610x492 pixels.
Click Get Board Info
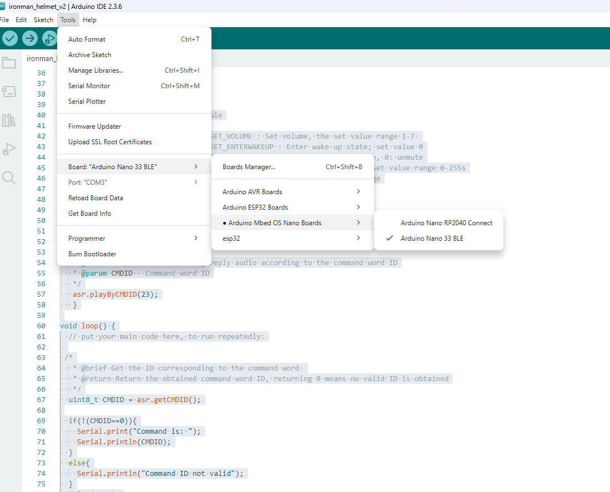coord(134,214)
